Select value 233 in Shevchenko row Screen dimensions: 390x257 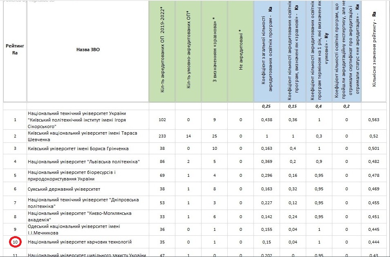[x=162, y=136]
